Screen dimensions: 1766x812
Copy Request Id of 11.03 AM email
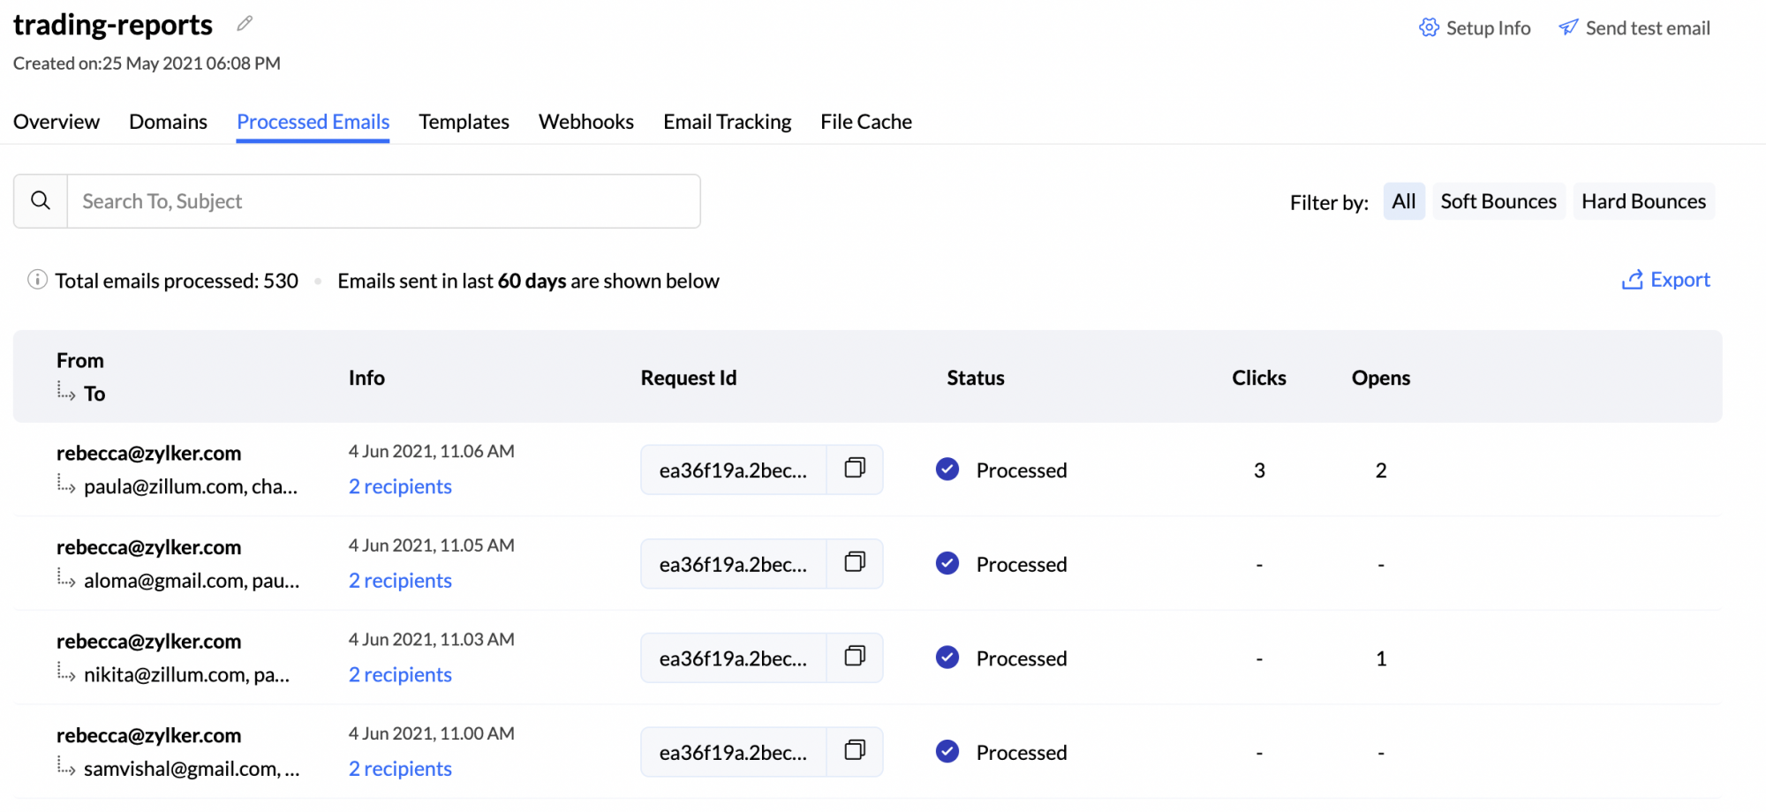click(x=854, y=657)
